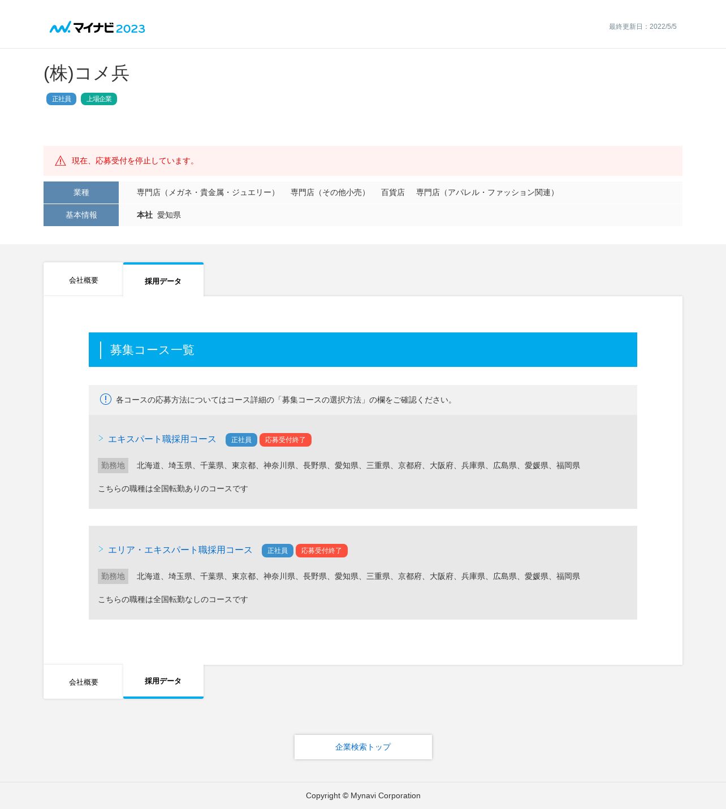726x809 pixels.
Task: Select the top 採用データ tab
Action: coord(163,280)
